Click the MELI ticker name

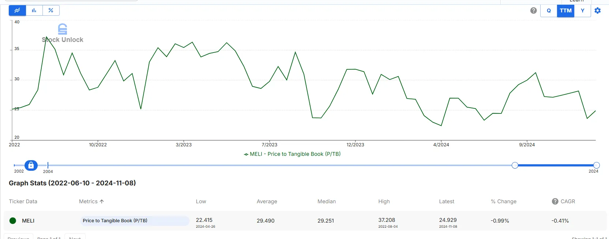(28, 221)
